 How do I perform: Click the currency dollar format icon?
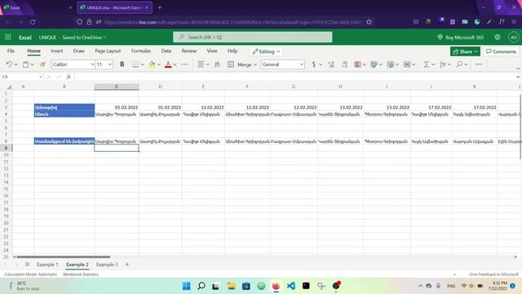pos(313,65)
